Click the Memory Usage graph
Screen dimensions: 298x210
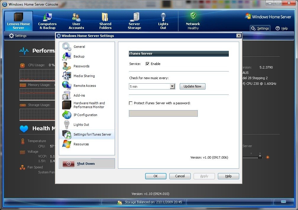37,94
